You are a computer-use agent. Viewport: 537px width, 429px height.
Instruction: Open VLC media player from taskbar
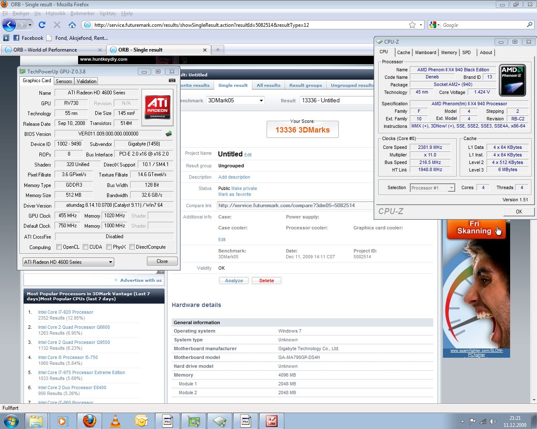(x=115, y=421)
